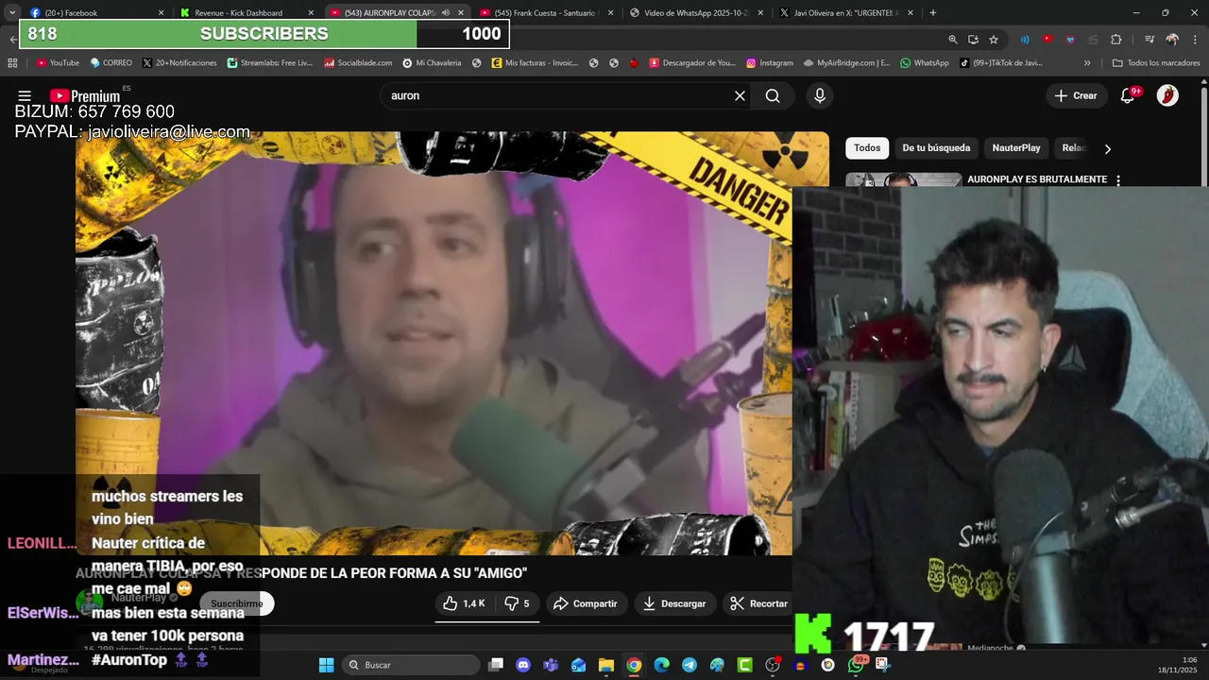Open the Crear video menu
Viewport: 1209px width, 680px height.
(1076, 95)
